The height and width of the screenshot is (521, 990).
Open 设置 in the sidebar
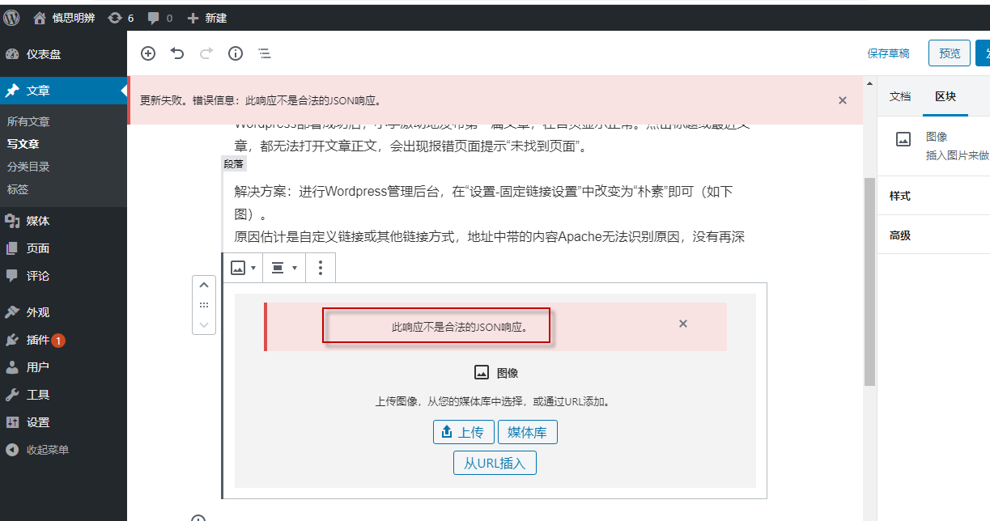click(x=63, y=422)
